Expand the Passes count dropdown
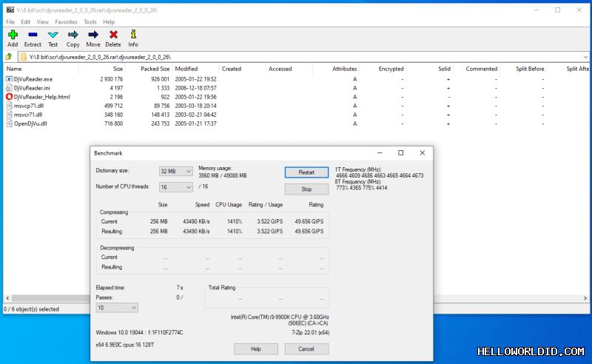 pyautogui.click(x=134, y=308)
